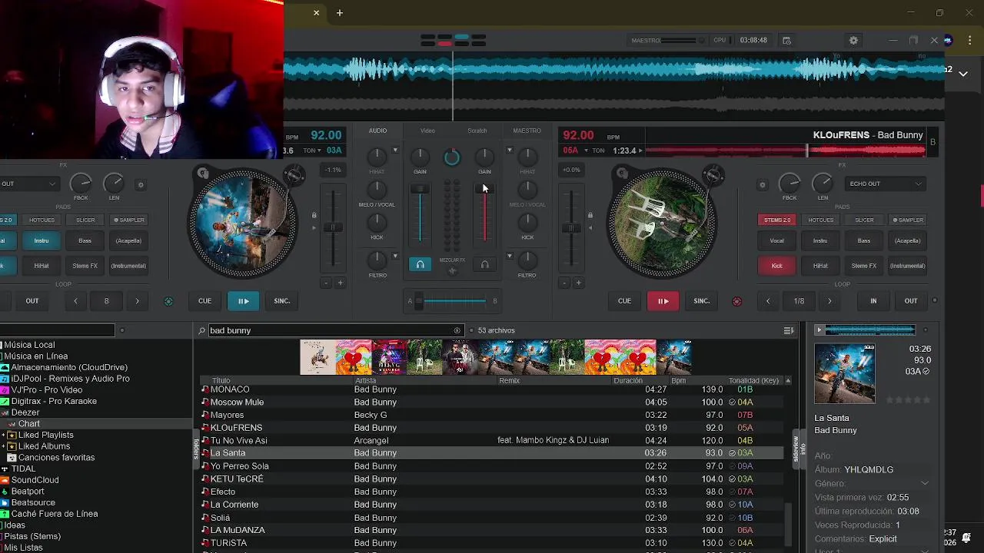Image resolution: width=984 pixels, height=553 pixels.
Task: Toggle the right deck (Acapella) pad
Action: pos(907,240)
